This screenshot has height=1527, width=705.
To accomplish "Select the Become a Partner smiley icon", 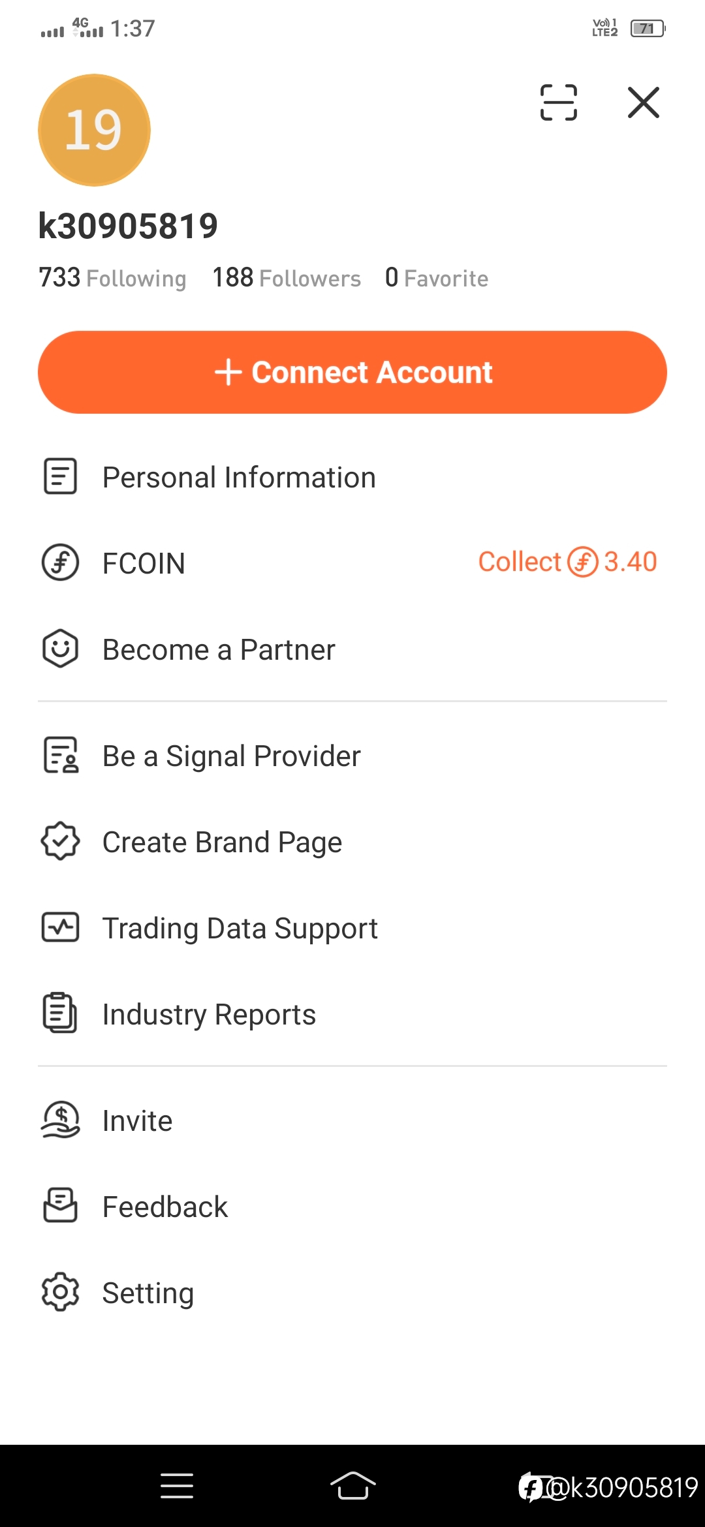I will [x=61, y=649].
